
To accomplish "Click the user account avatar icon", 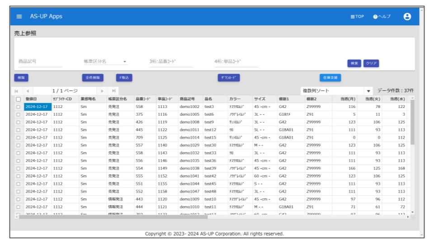I will (x=407, y=17).
